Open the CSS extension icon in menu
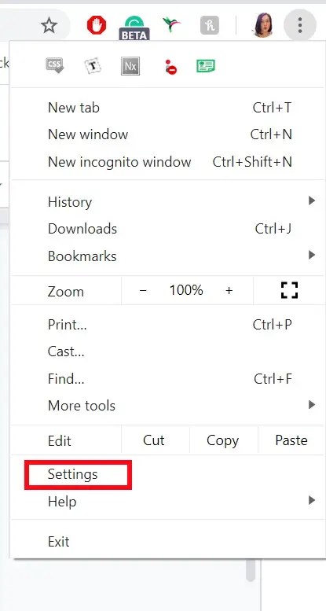 (x=54, y=65)
